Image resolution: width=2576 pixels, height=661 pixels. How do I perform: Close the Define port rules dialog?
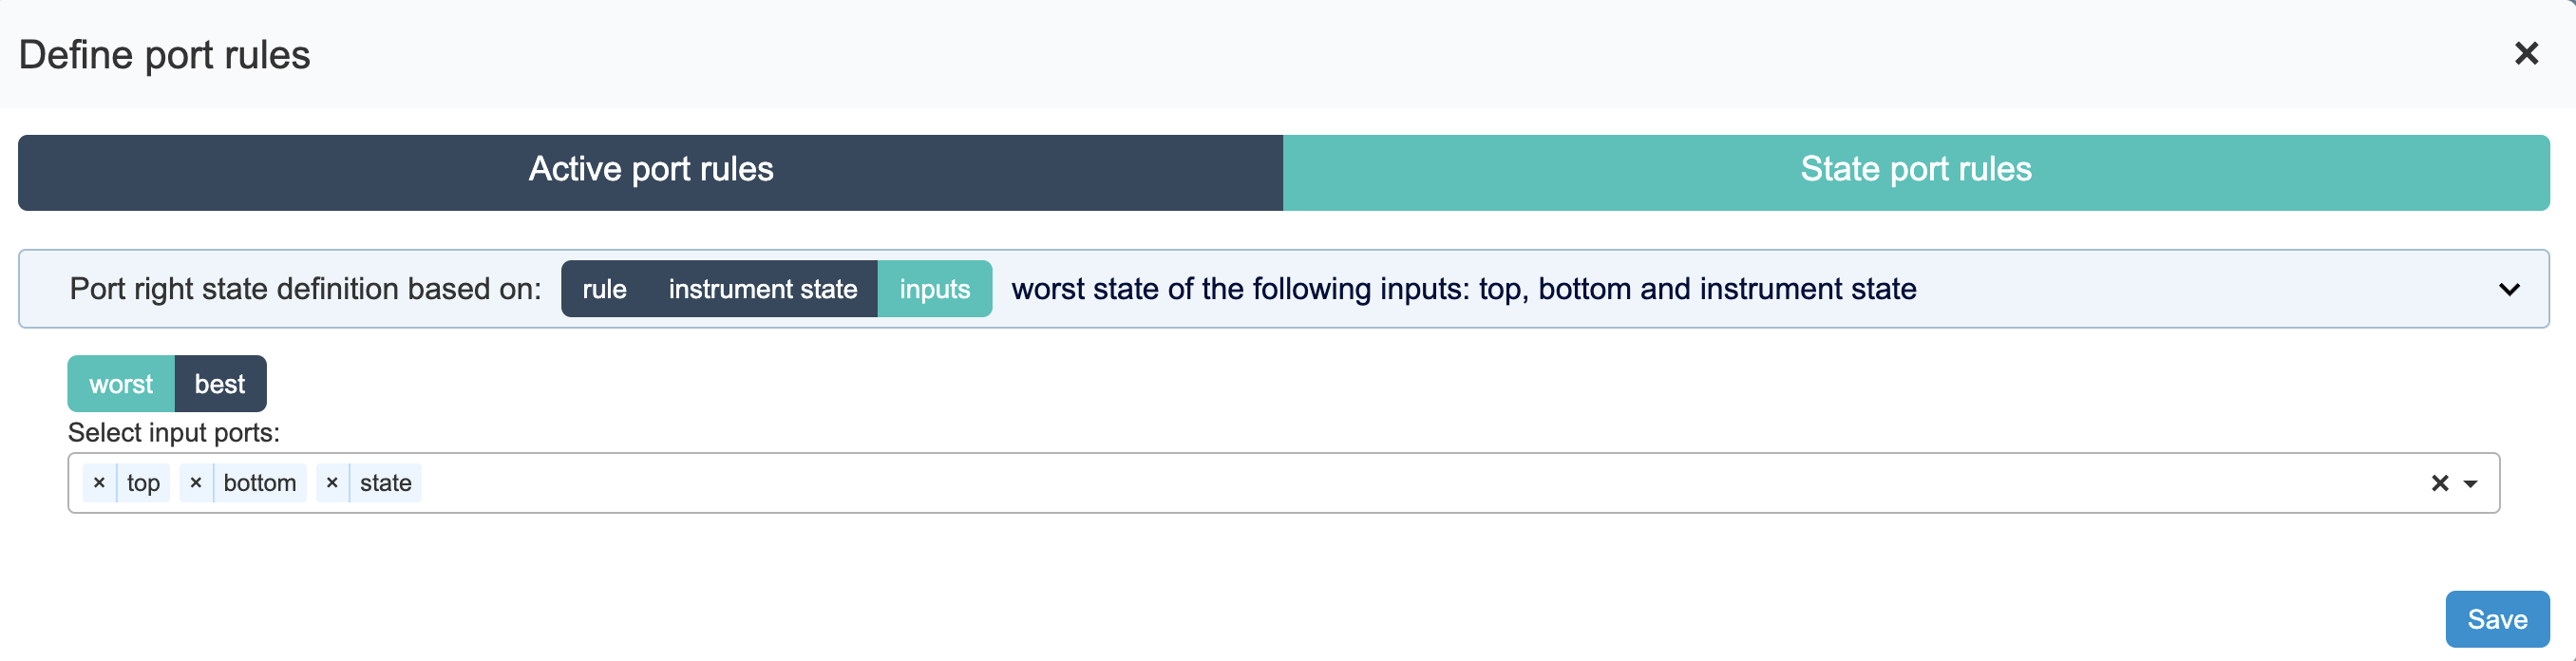tap(2526, 54)
